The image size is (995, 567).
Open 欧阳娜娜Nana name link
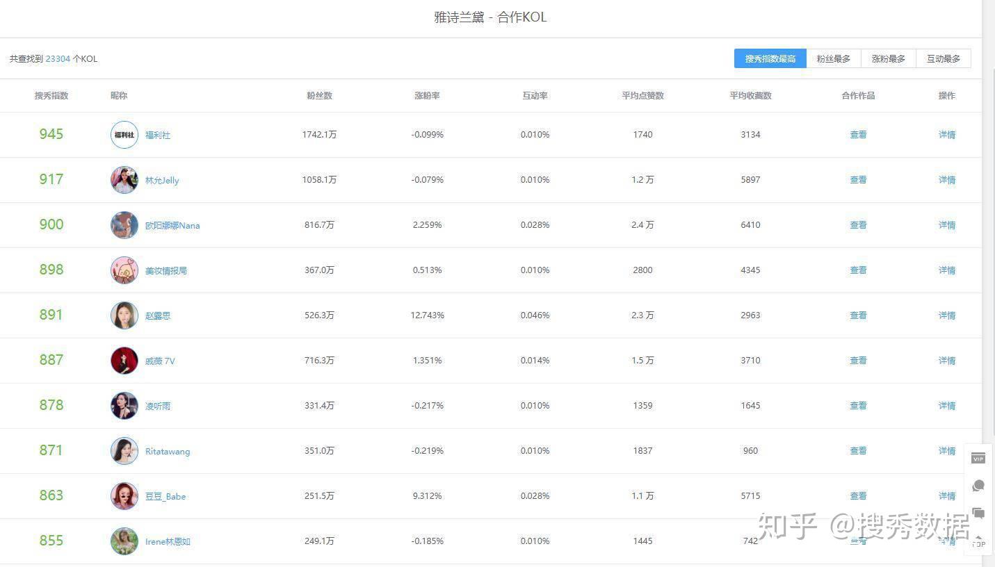172,225
